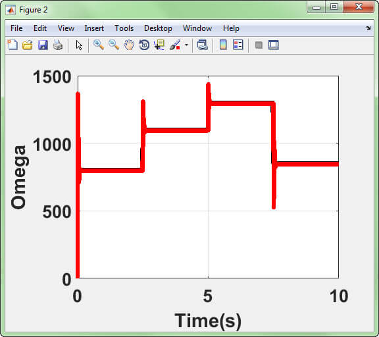Enable the Pan hand tool
379x337 pixels.
129,45
